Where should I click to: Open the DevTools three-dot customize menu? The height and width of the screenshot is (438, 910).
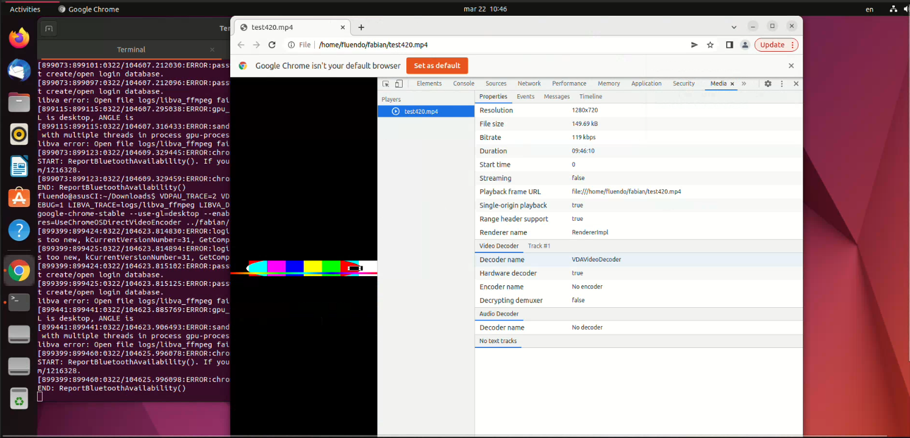click(781, 84)
